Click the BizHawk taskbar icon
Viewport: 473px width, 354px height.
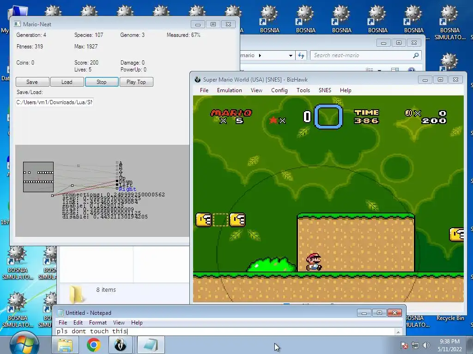121,345
